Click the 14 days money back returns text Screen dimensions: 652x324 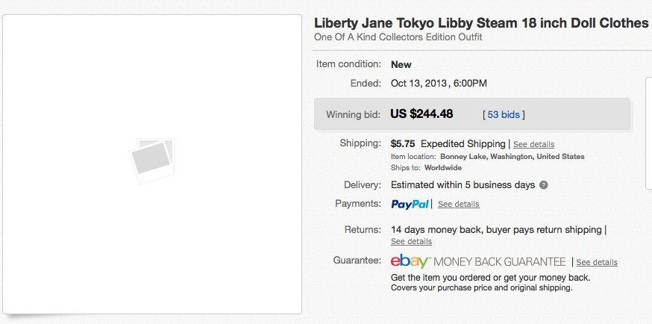[x=496, y=230]
